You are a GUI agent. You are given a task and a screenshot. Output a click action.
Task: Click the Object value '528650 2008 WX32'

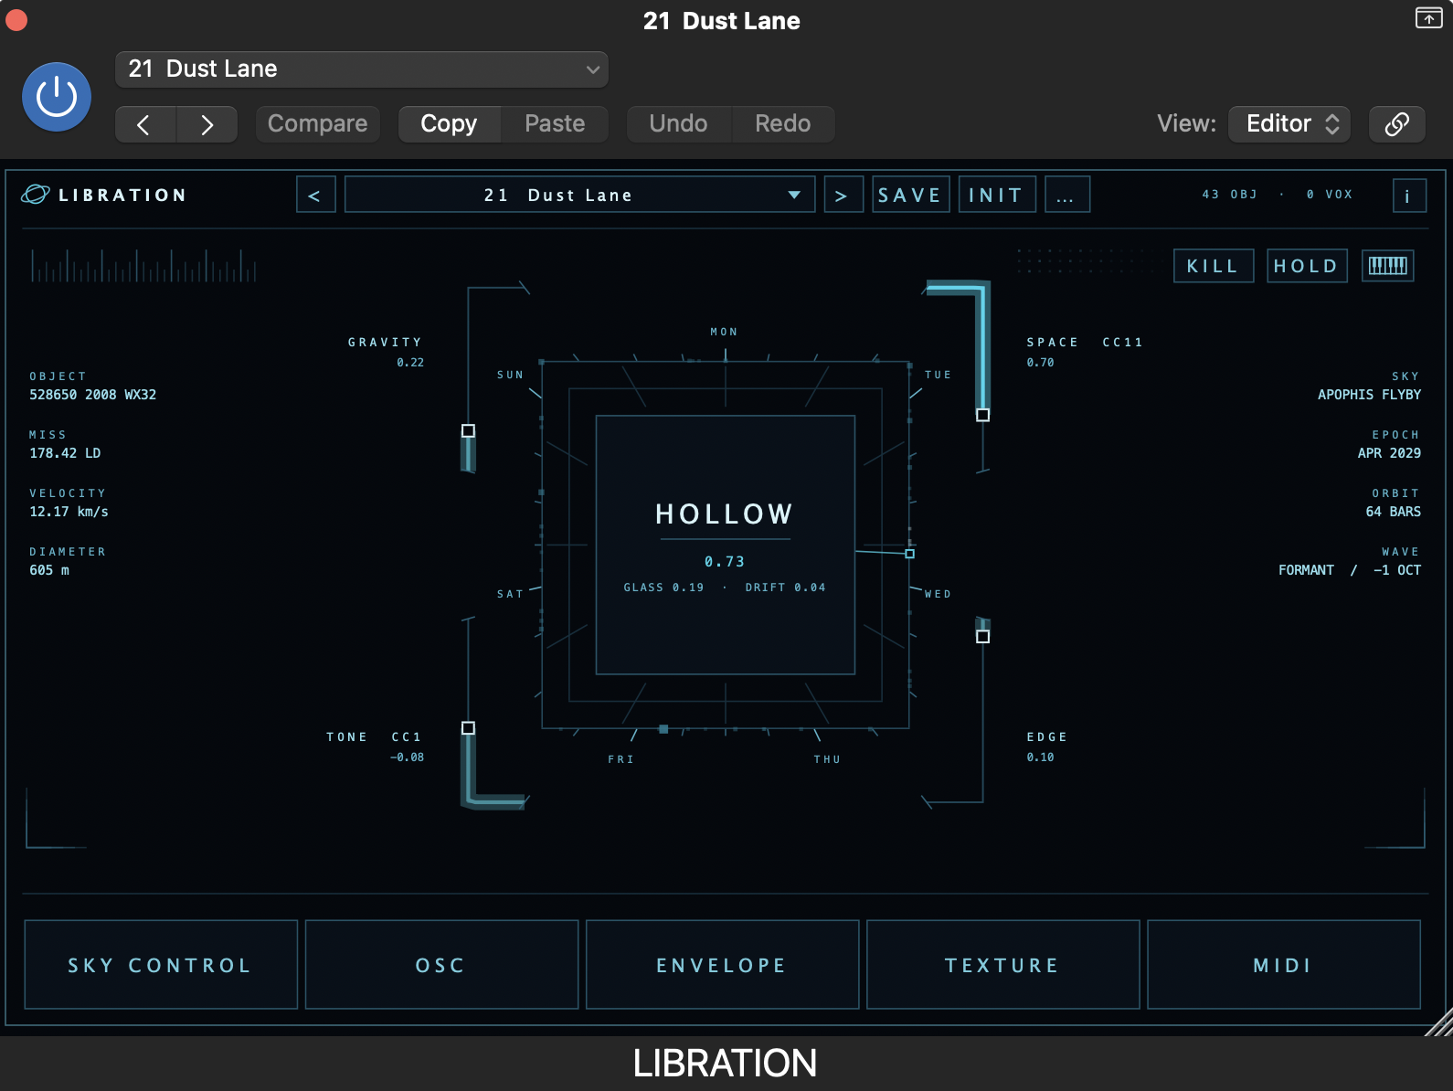pos(93,395)
